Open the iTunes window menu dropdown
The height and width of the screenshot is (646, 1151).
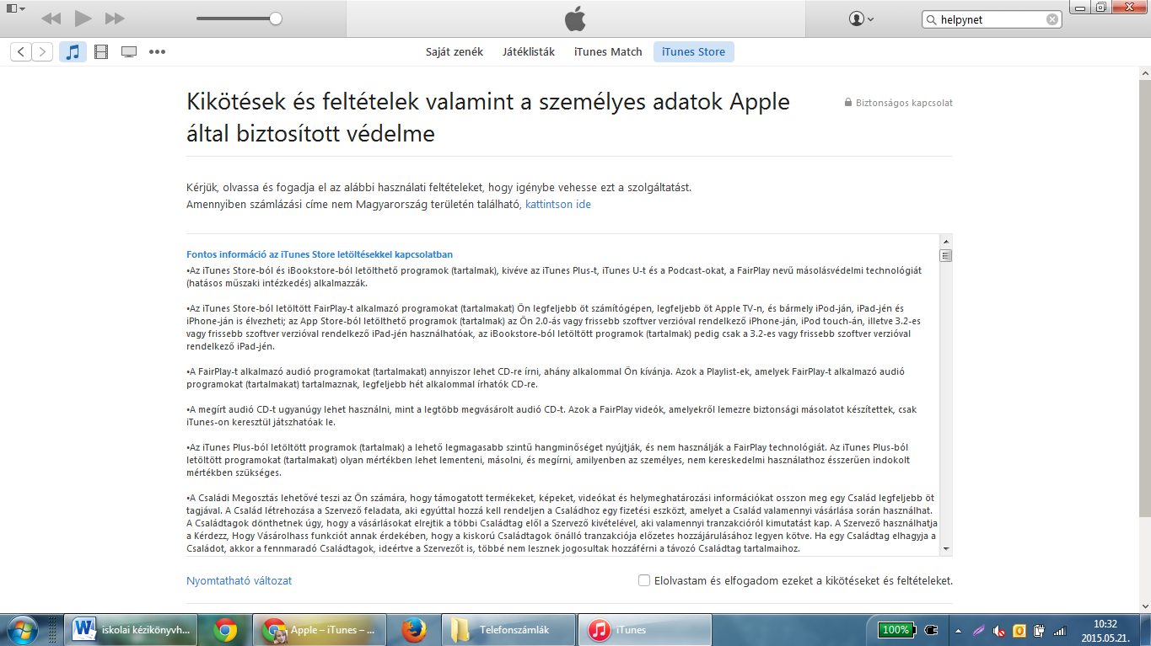pyautogui.click(x=14, y=8)
